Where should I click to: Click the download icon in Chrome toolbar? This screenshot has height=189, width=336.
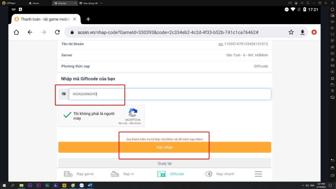(302, 32)
